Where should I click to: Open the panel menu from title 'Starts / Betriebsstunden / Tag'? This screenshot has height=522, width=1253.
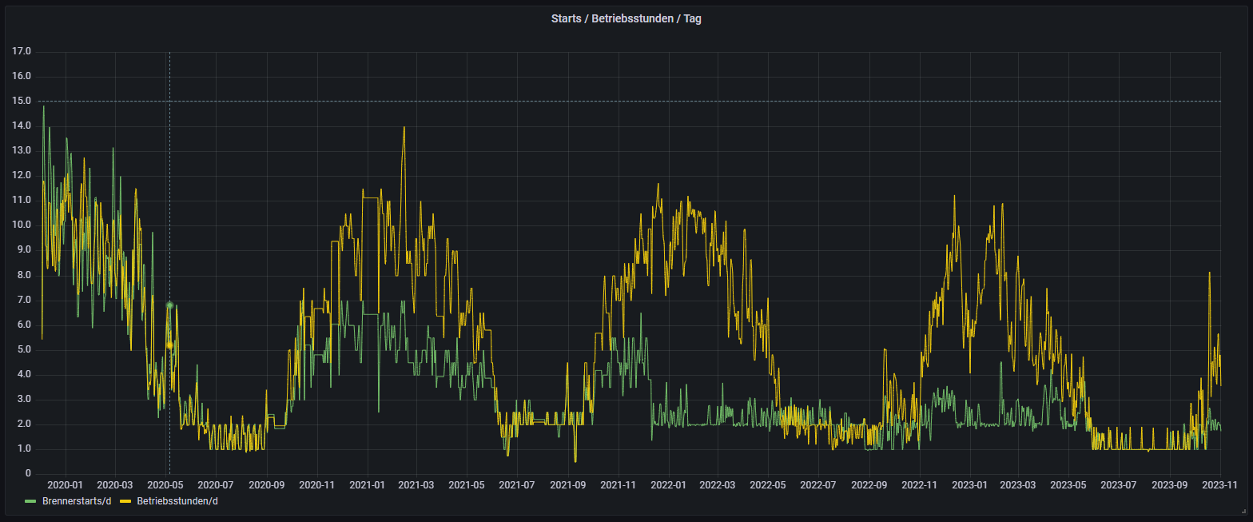(626, 18)
